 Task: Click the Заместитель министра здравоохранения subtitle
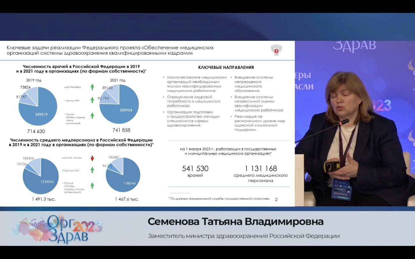(x=244, y=236)
